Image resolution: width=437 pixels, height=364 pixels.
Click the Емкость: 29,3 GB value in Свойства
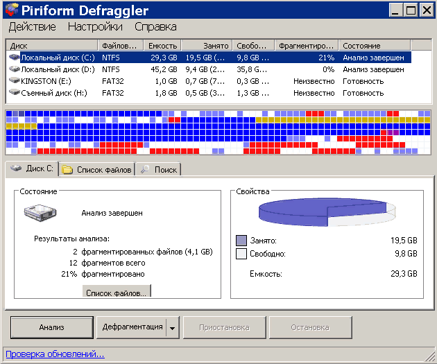click(x=404, y=274)
